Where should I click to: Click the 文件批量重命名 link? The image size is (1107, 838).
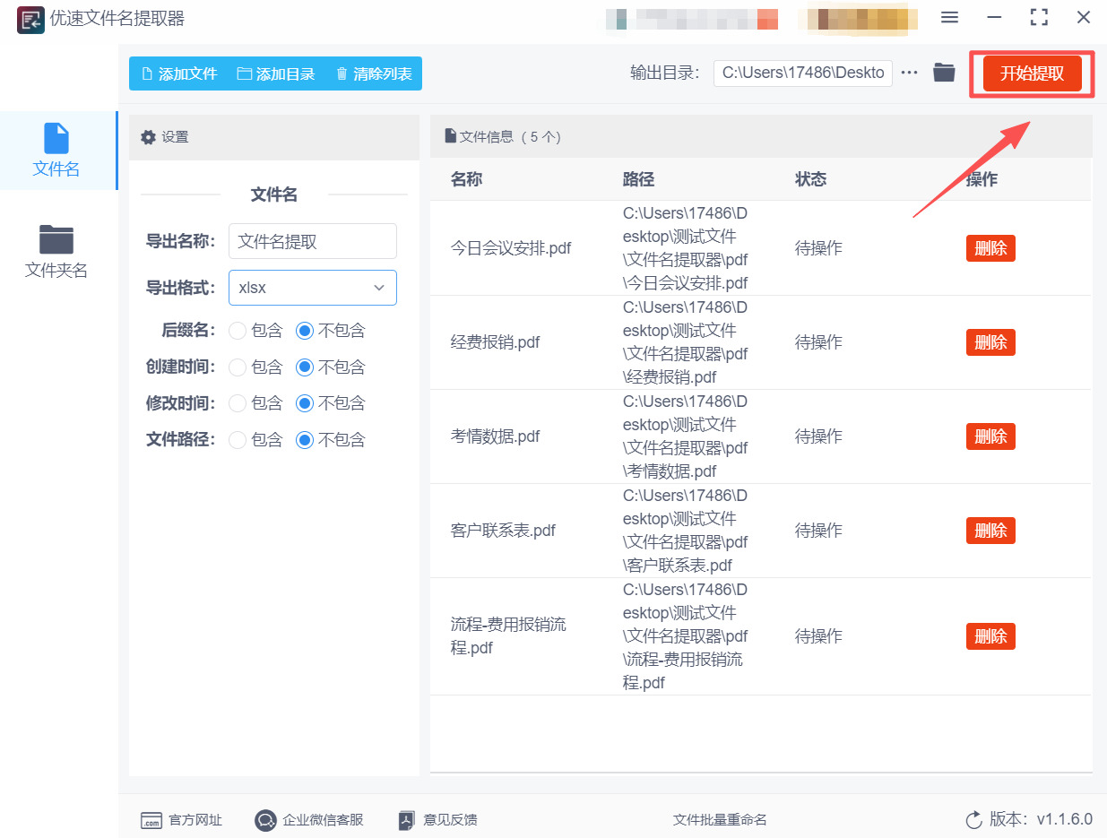tap(720, 820)
